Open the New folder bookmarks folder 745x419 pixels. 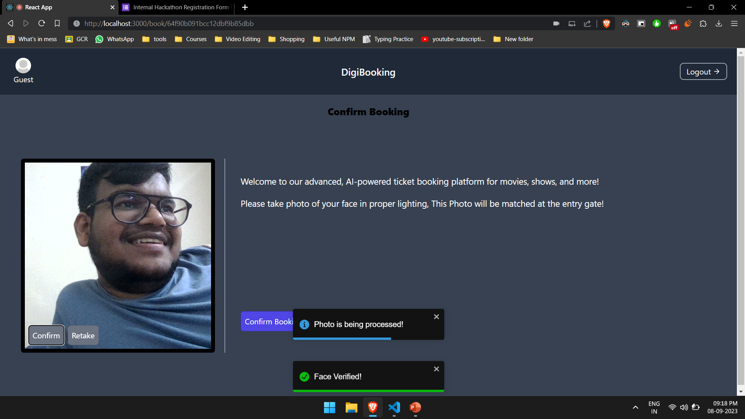pos(513,39)
